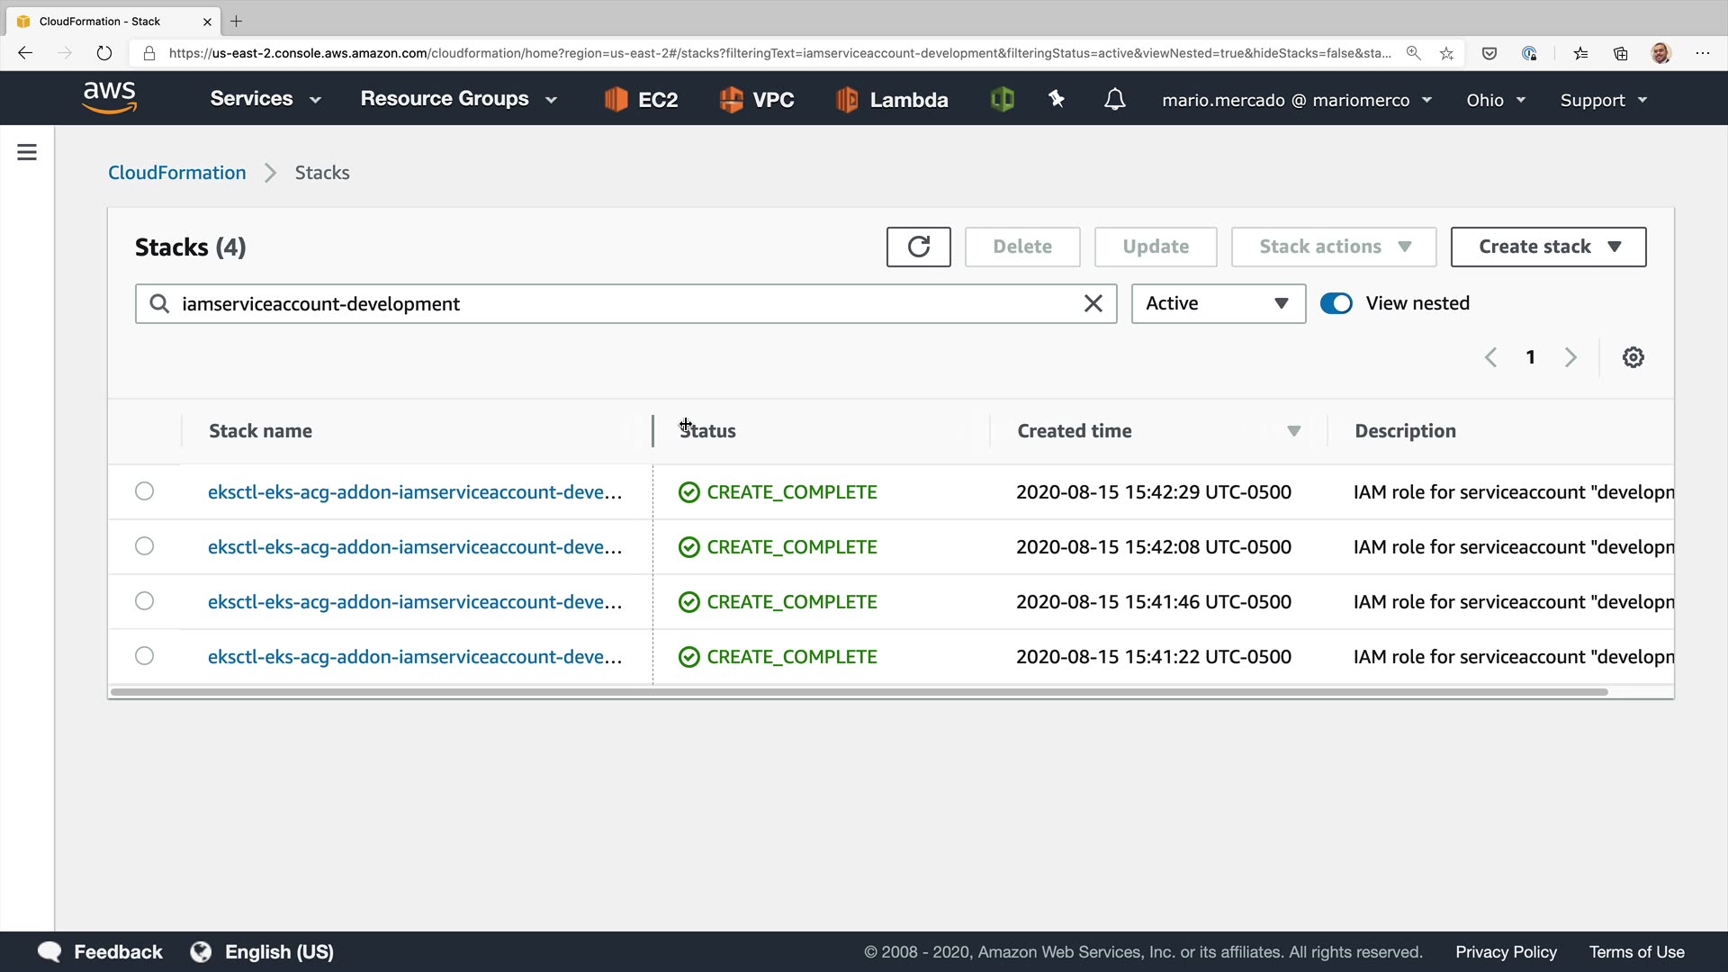Screen dimensions: 1728x972
Task: Open the Support menu
Action: coord(1603,100)
